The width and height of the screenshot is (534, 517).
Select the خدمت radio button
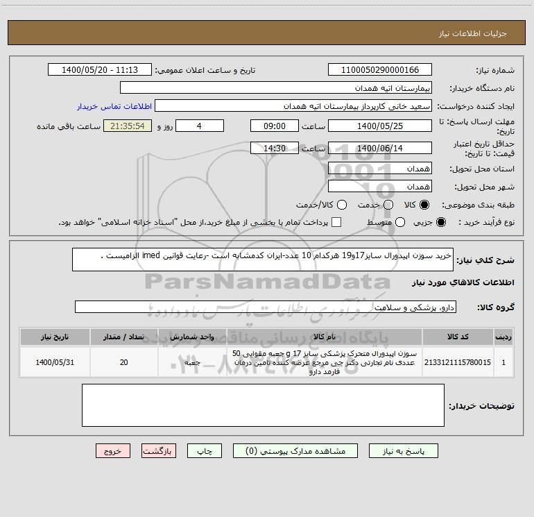click(388, 205)
